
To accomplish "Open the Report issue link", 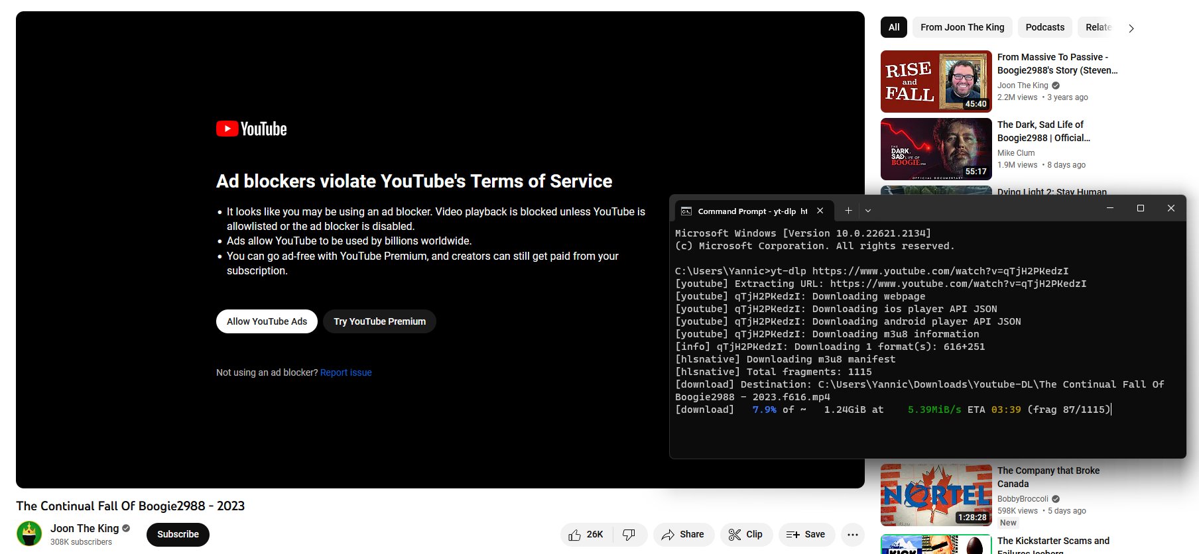I will coord(346,372).
